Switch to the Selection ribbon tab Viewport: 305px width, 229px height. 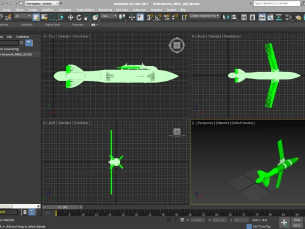click(x=27, y=25)
